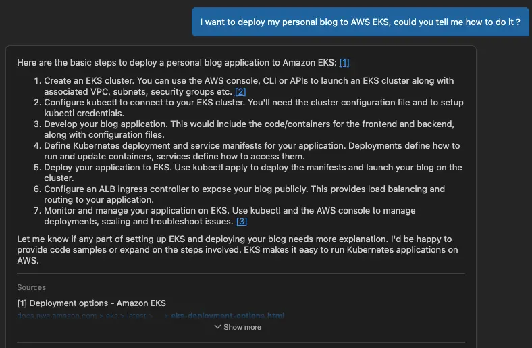532x348 pixels.
Task: Open citation [3] in the monitoring step
Action: [x=241, y=221]
